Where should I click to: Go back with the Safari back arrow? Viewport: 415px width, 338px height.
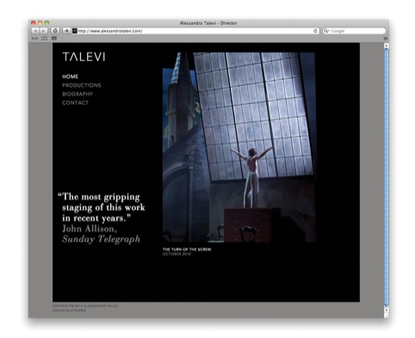tap(35, 31)
